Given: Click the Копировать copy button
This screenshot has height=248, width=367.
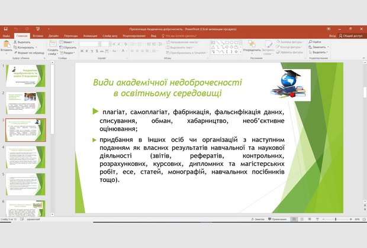Looking at the screenshot, I should pos(24,47).
